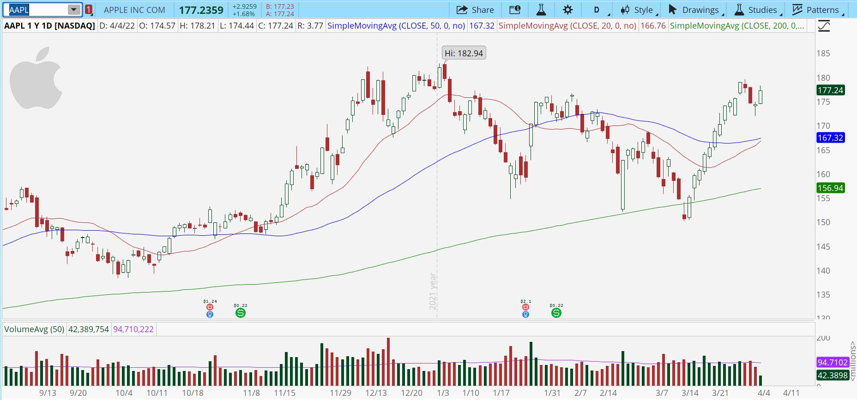Click the percent change +1.68%
Screen dimensions: 857x400
[x=243, y=14]
